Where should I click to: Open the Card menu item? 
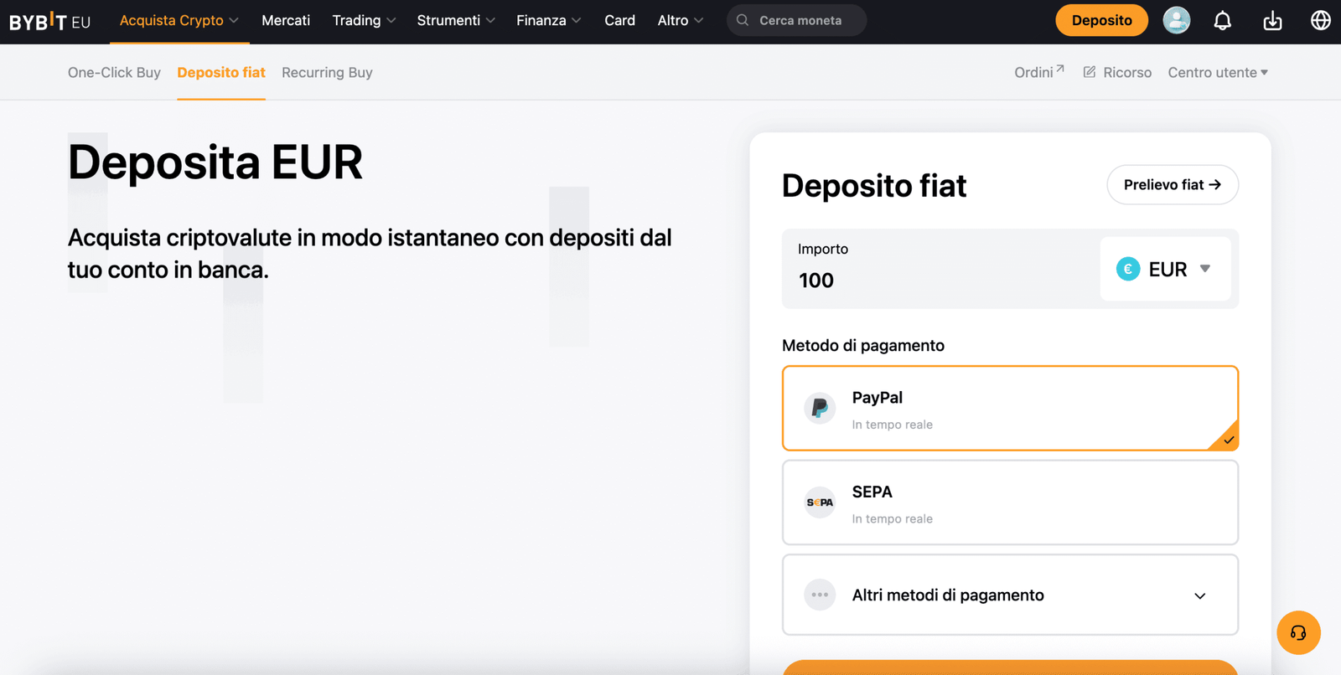pos(619,20)
